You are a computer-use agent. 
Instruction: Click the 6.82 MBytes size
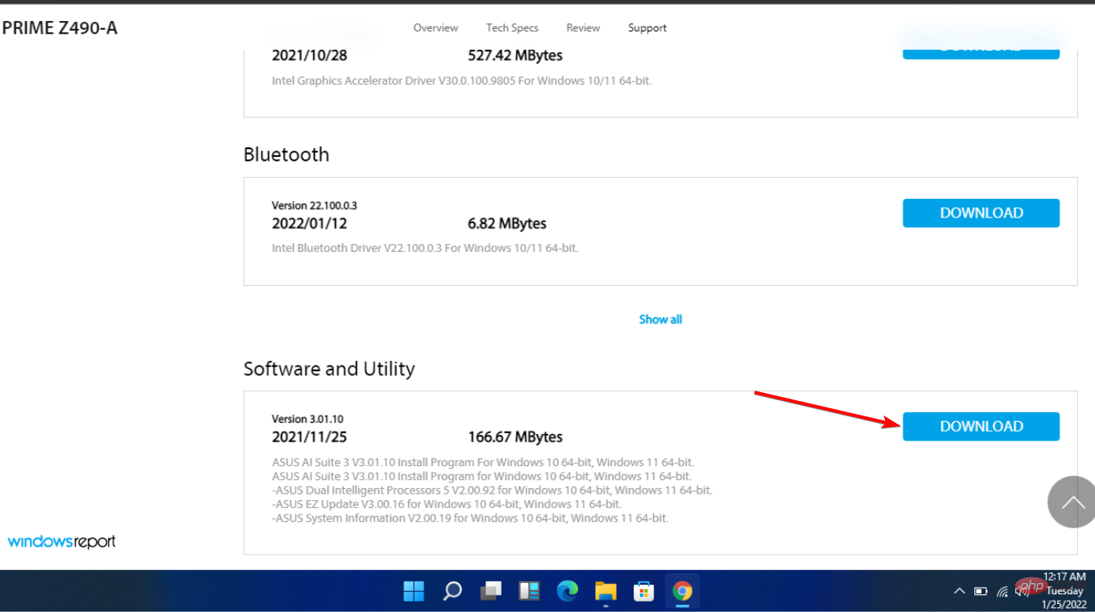coord(507,223)
